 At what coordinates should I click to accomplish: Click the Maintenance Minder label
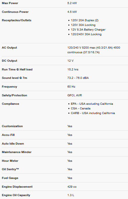coord(17,152)
